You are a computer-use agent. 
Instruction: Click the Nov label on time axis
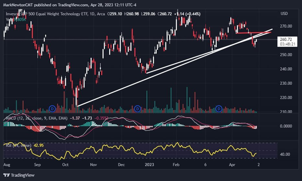tap(94, 165)
